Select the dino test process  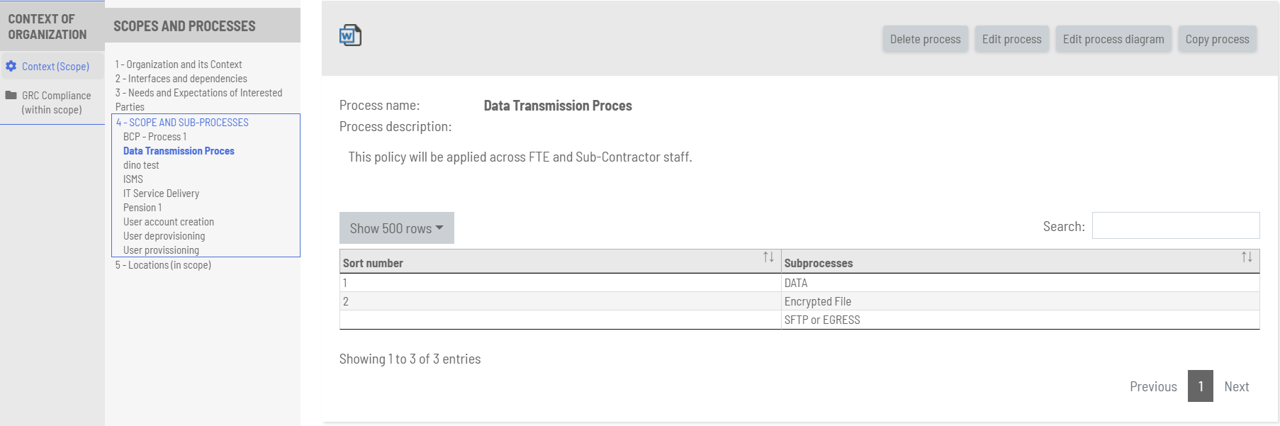(142, 164)
